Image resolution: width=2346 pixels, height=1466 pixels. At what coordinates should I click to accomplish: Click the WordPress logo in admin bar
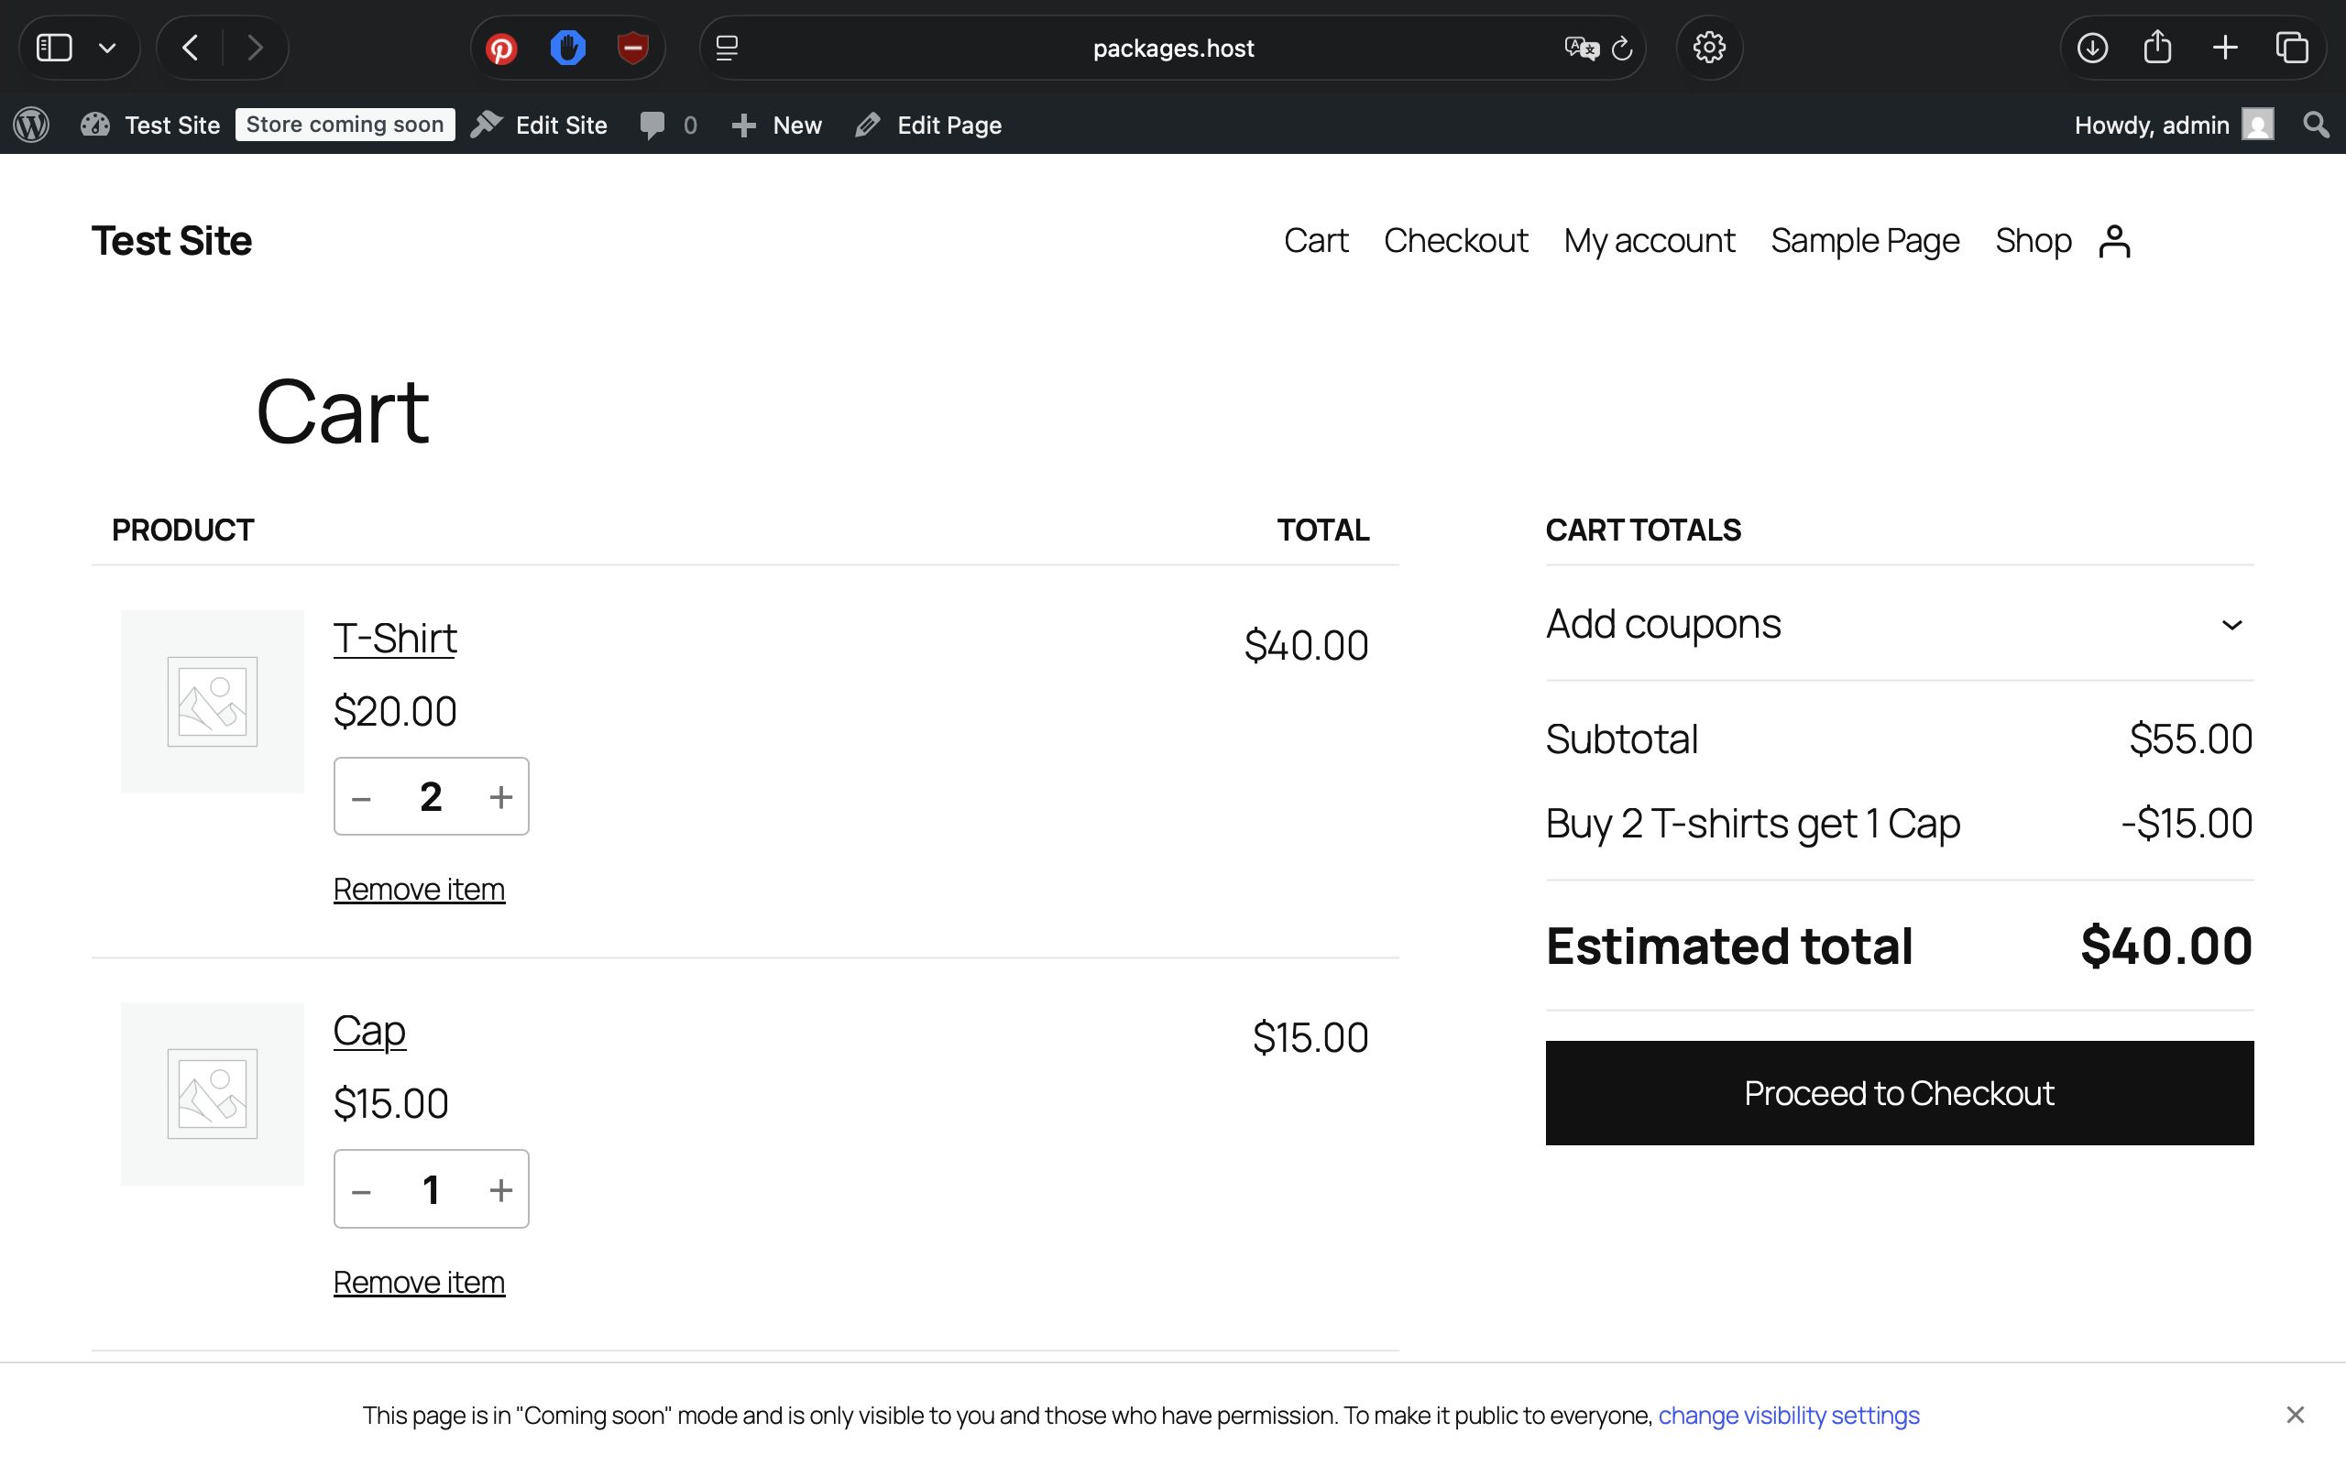click(31, 126)
